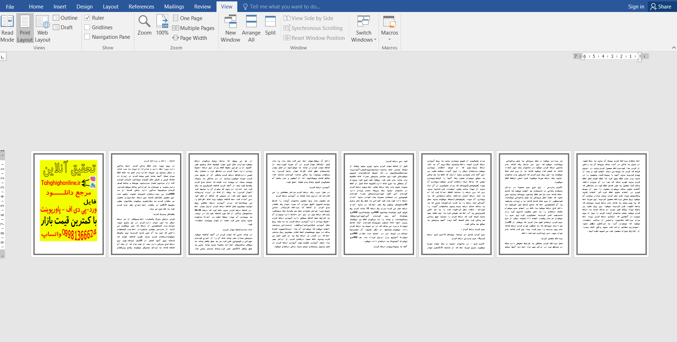Viewport: 677px width, 342px height.
Task: Enable the Gridlines checkbox
Action: (x=87, y=28)
